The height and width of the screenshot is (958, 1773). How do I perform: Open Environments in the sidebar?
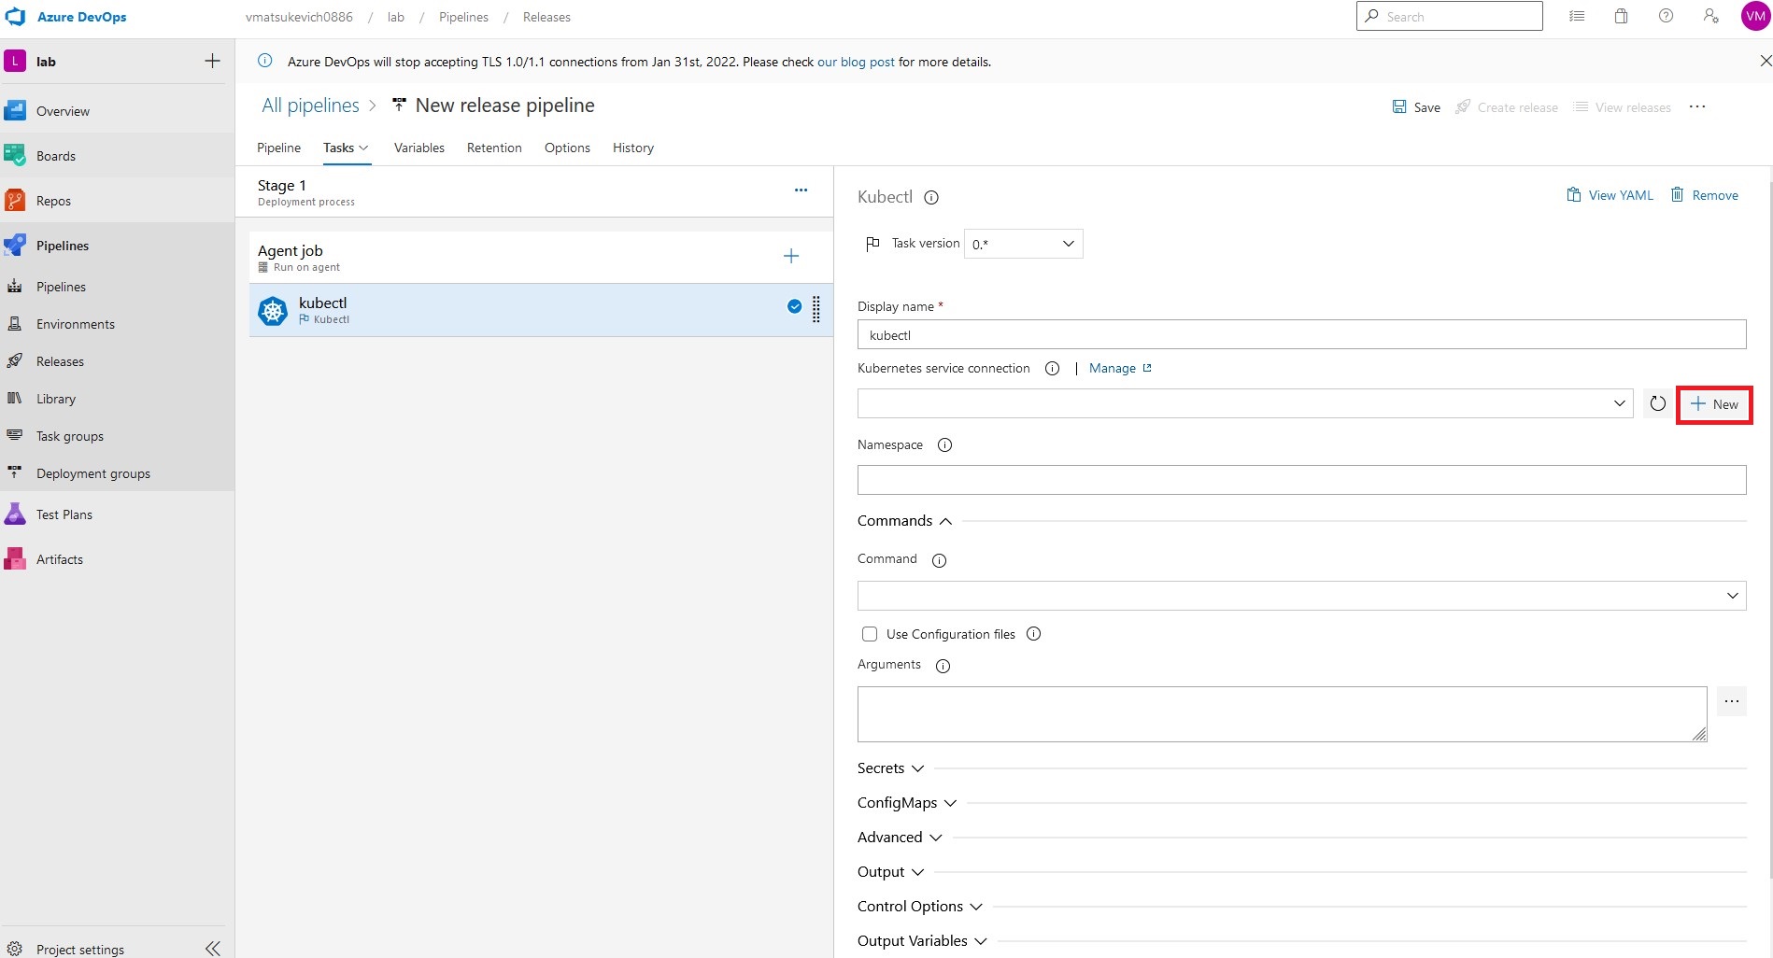tap(76, 324)
